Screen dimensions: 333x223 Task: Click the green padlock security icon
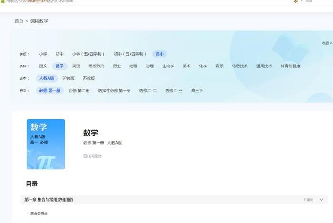click(3, 1)
